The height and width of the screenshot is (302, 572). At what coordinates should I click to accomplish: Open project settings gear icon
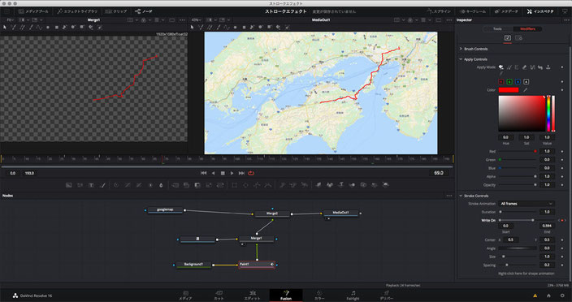[561, 296]
